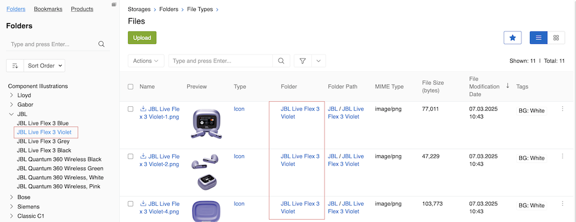Check the box for JBL Live Flex 3 Violet-2.png
Image resolution: width=576 pixels, height=222 pixels.
pyautogui.click(x=130, y=156)
